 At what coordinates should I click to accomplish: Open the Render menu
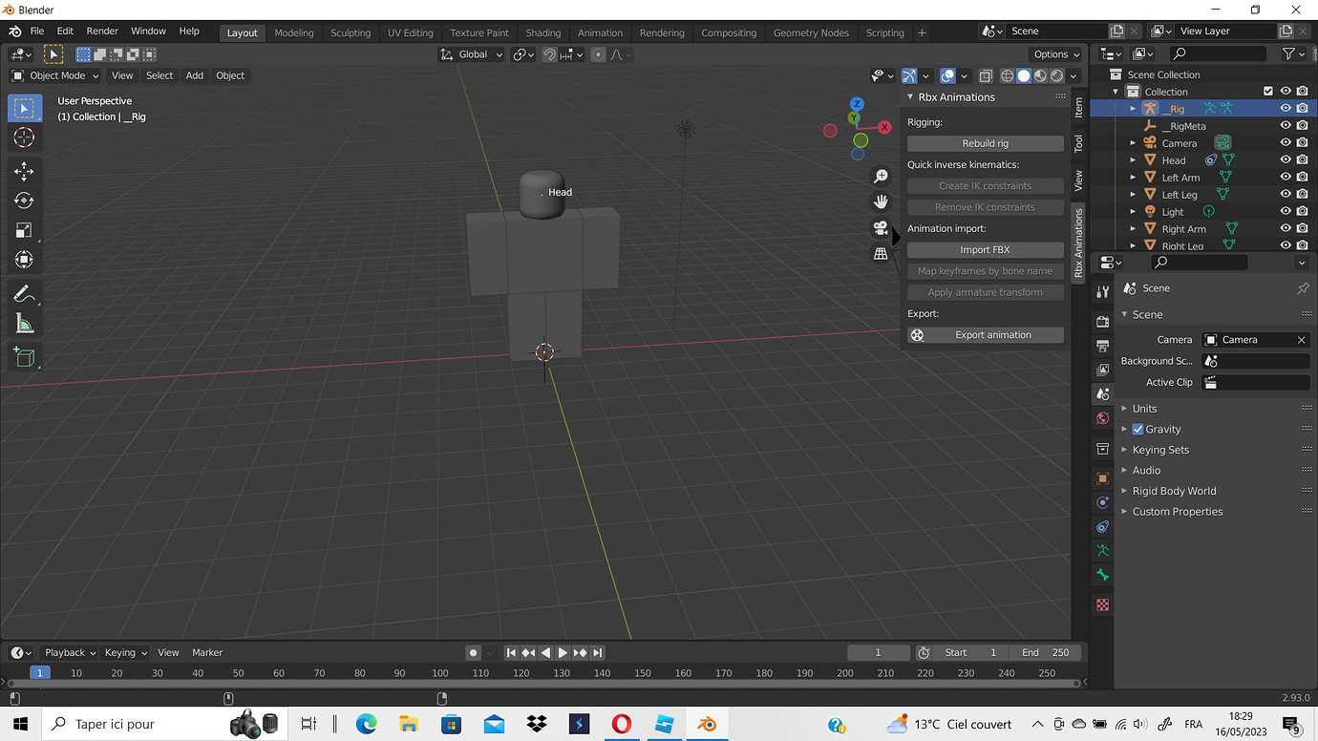[101, 30]
